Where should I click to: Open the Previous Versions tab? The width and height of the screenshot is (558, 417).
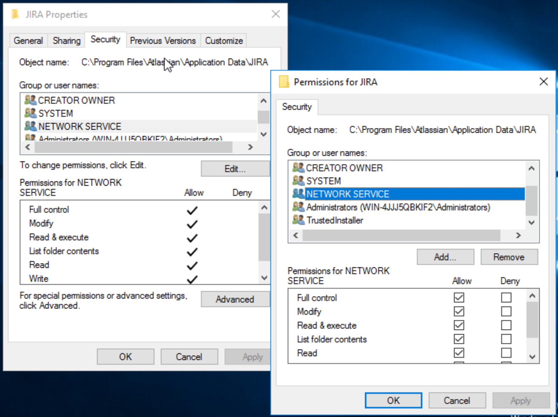point(163,40)
